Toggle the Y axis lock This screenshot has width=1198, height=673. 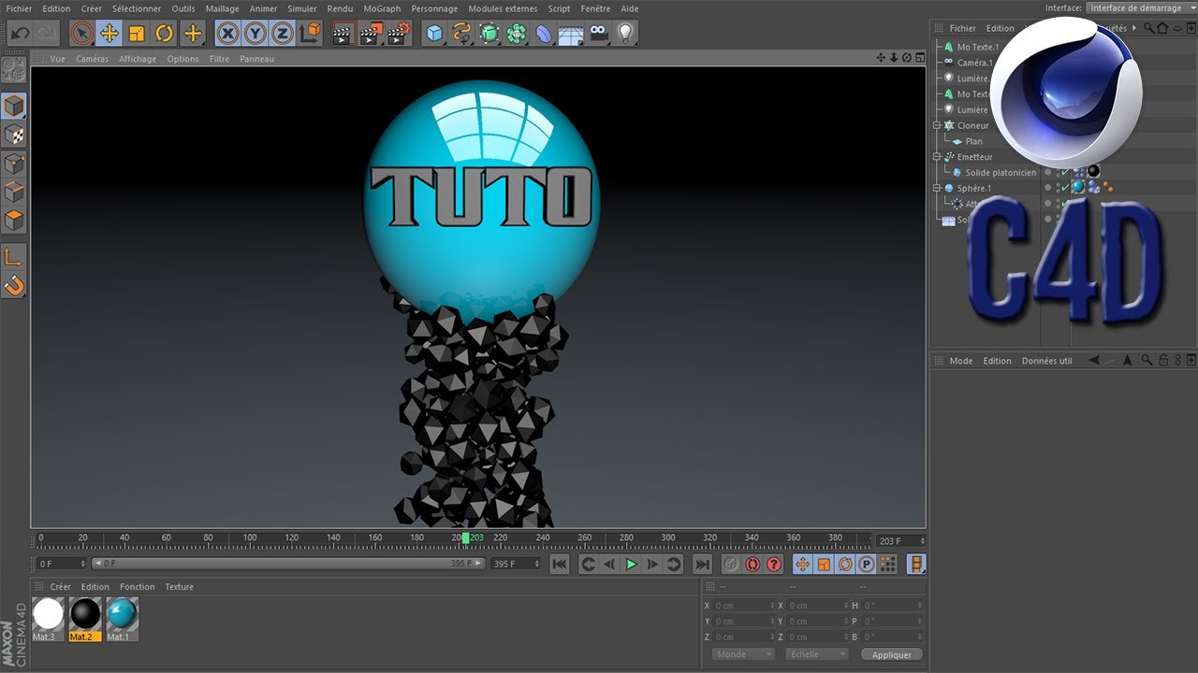255,34
